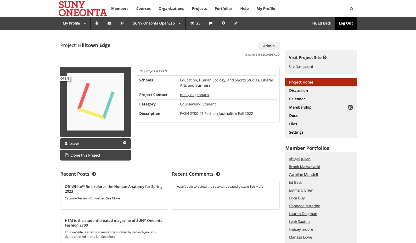Click the Hilltown Edge project avatar image

[x=95, y=102]
